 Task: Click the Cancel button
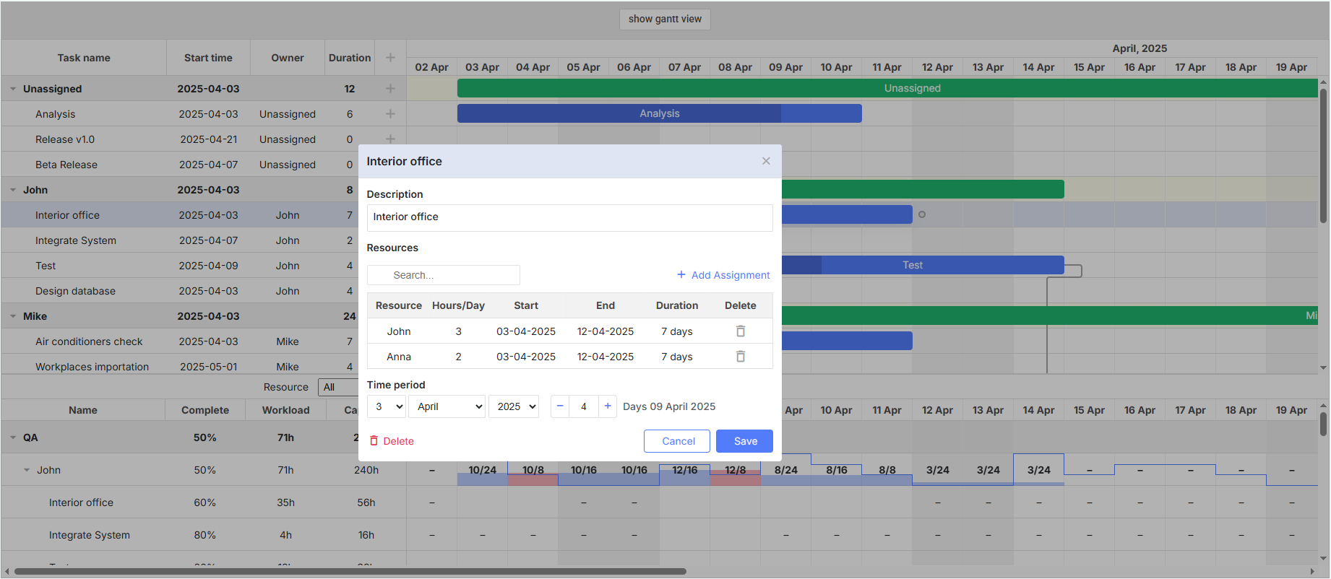[677, 441]
